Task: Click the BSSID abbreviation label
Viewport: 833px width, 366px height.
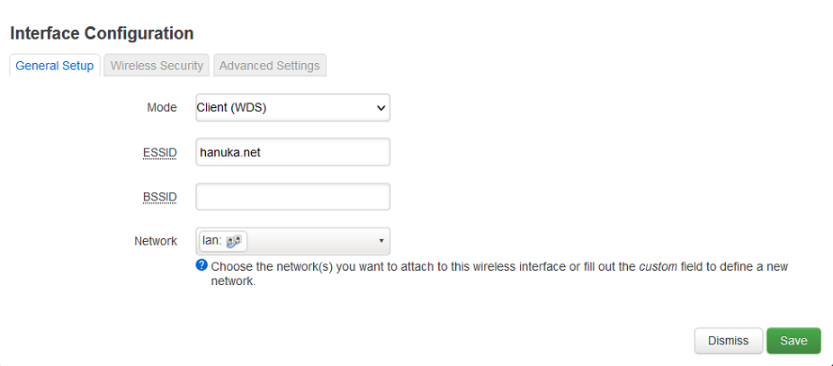Action: 160,197
